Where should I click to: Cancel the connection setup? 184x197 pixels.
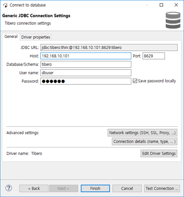coord(127,188)
